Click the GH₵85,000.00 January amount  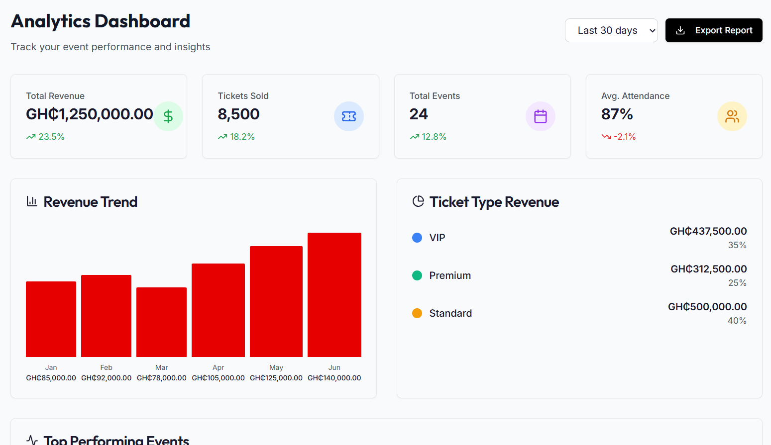pyautogui.click(x=51, y=378)
